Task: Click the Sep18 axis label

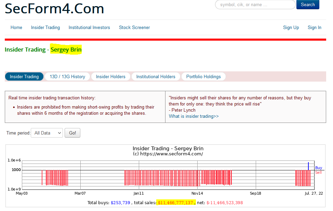Action: 255,193
